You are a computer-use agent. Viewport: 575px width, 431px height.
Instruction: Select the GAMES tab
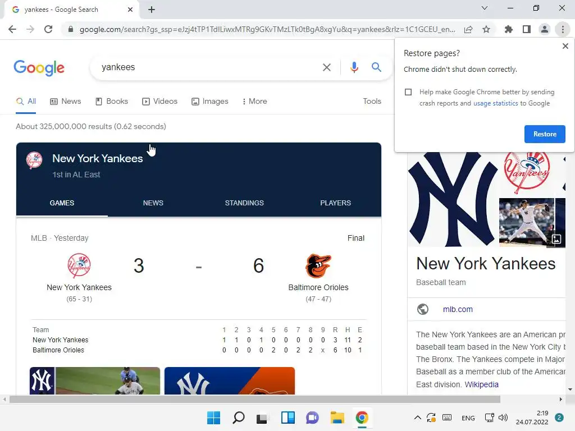click(x=62, y=203)
